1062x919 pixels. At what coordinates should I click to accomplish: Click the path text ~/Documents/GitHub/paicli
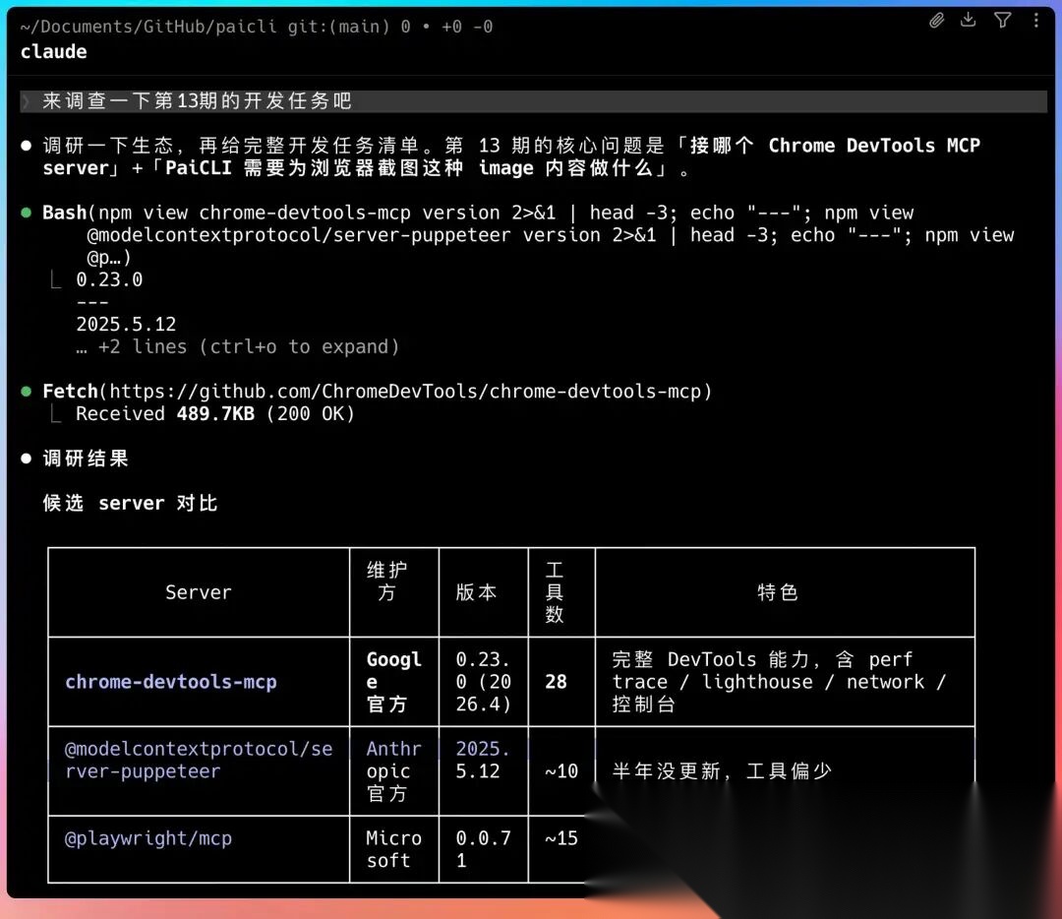click(x=148, y=27)
